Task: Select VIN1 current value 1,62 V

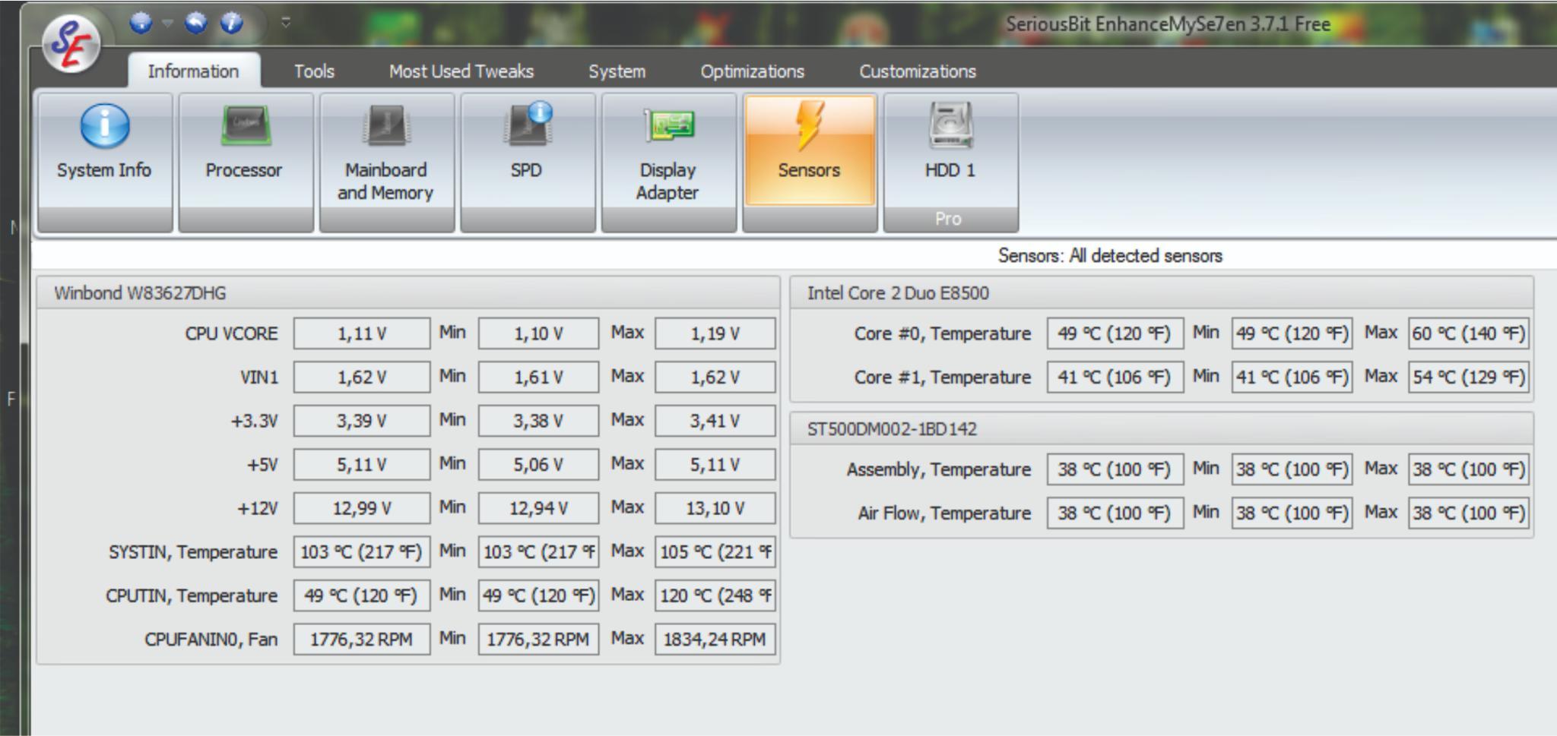Action: 362,377
